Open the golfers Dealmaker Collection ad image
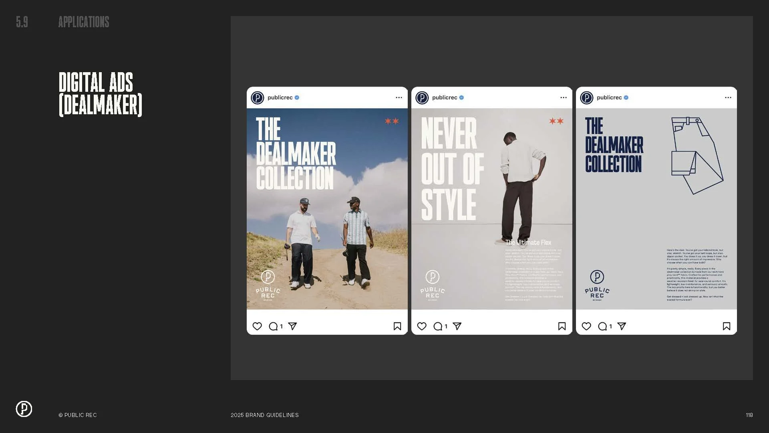 [327, 209]
